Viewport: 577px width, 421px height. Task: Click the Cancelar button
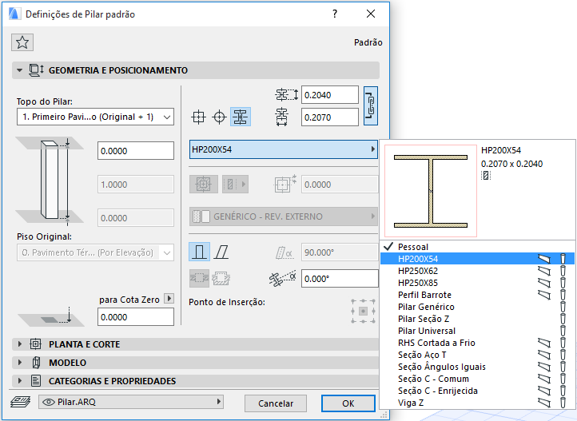point(276,403)
